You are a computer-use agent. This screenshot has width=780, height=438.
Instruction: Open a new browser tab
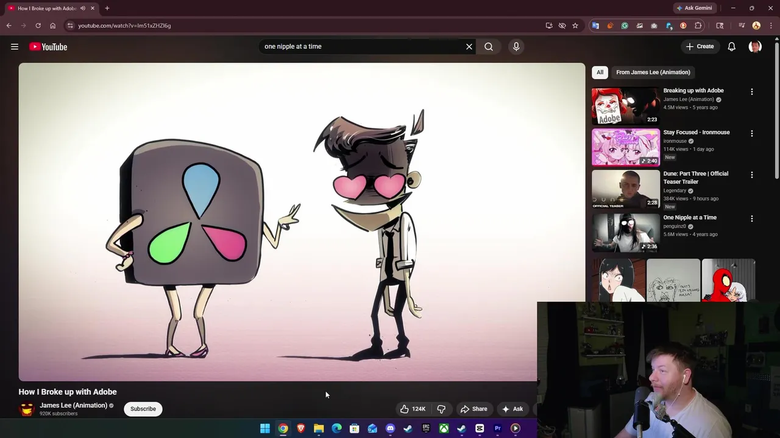tap(107, 9)
